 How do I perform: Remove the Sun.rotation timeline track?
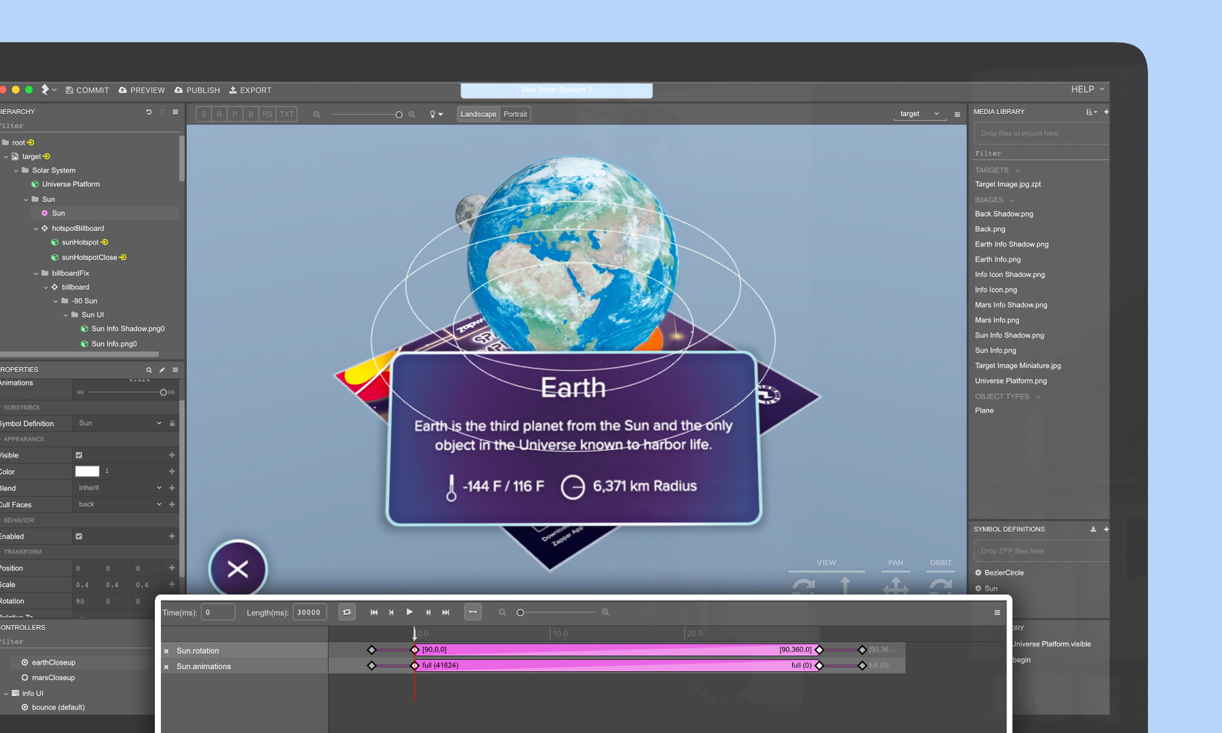tap(166, 651)
